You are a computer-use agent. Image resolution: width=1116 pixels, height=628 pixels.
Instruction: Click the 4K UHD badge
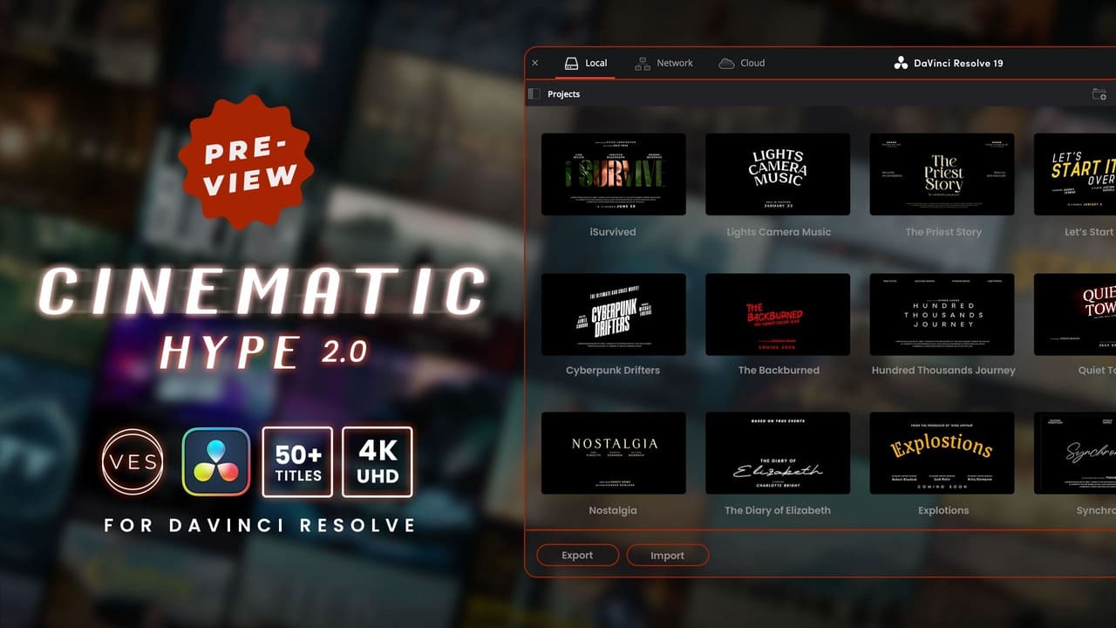(378, 461)
